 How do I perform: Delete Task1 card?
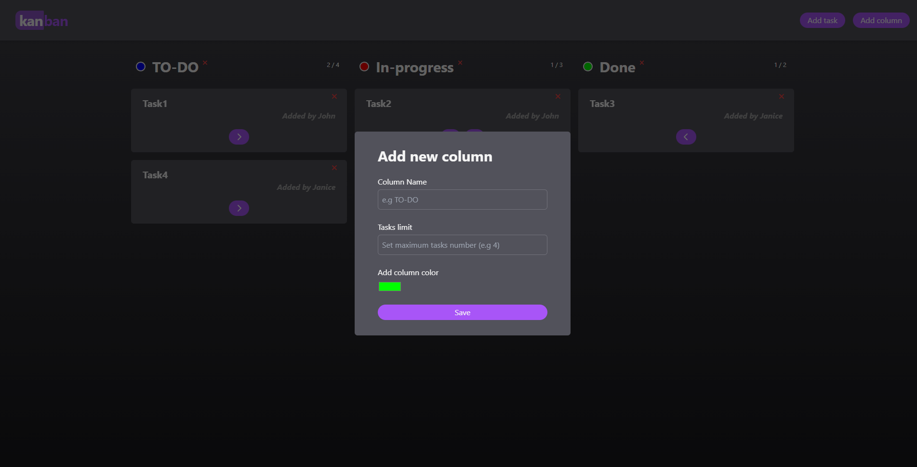334,96
